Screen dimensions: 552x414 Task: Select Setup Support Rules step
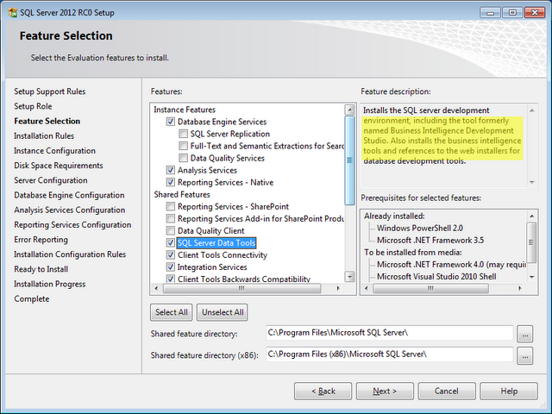50,91
